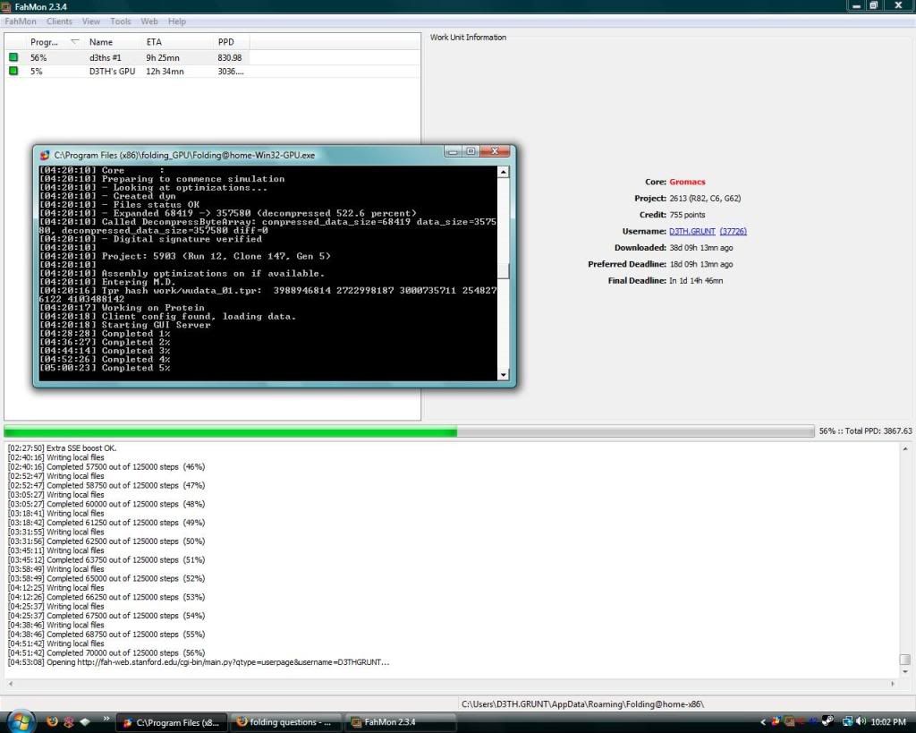916x733 pixels.
Task: Click console window scrollbar down arrow
Action: (x=503, y=375)
